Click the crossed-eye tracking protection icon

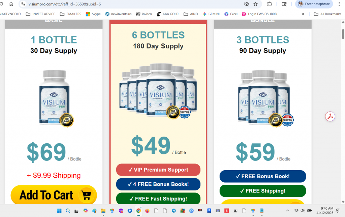(x=247, y=4)
